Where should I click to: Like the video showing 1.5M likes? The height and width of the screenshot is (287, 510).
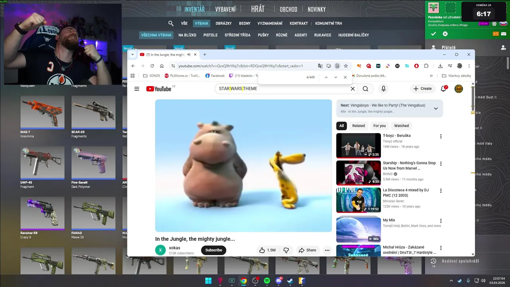pos(267,250)
